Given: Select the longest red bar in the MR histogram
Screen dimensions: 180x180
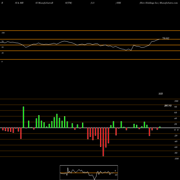Looking at the screenshot, I should 103,142.
